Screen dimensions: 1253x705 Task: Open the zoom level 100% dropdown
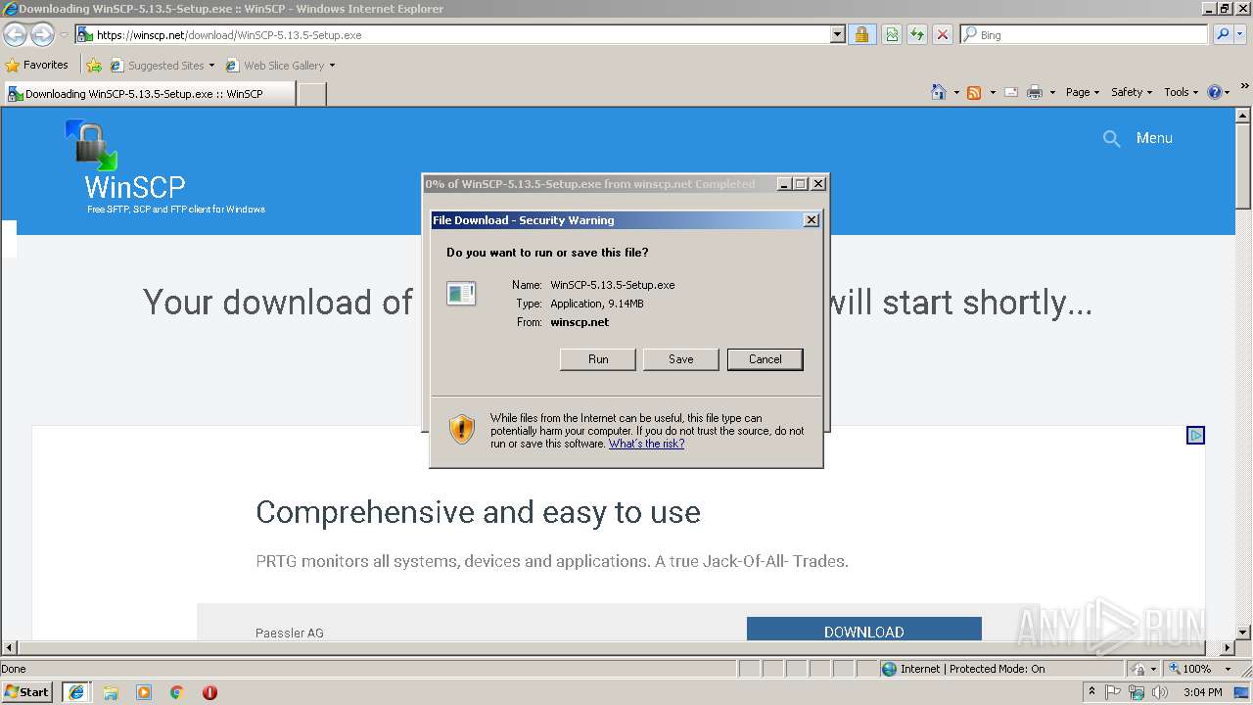(1228, 669)
